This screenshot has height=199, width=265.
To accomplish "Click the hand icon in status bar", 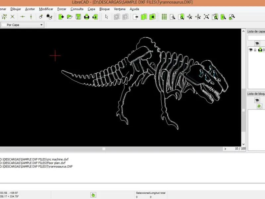I will pos(93,195).
